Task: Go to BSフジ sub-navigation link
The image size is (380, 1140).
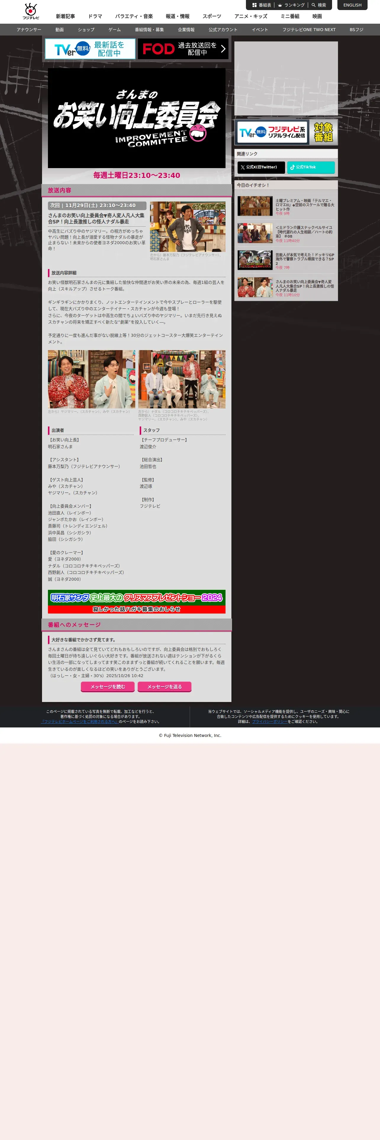Action: click(357, 30)
